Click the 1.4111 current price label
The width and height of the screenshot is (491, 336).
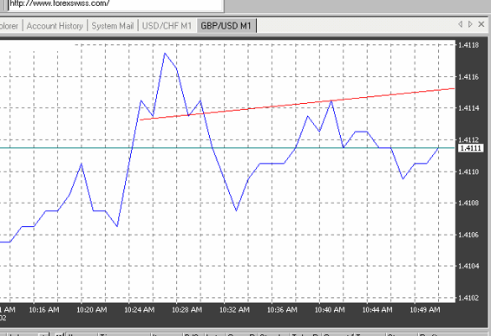(x=471, y=148)
